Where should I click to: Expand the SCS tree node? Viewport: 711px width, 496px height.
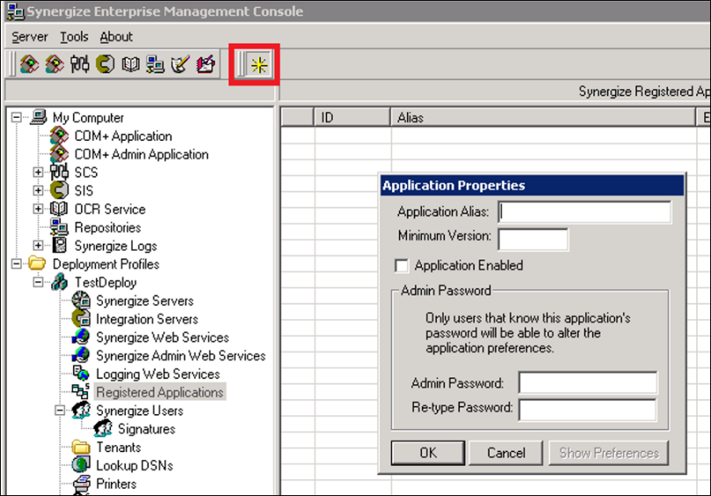coord(38,172)
